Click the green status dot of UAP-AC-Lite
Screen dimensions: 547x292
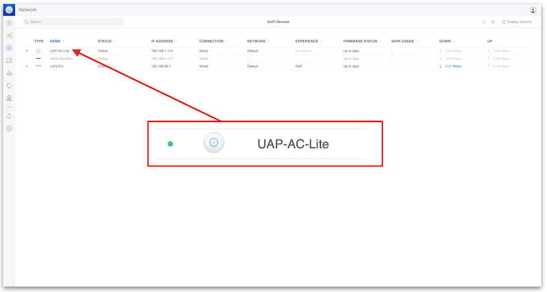[27, 50]
